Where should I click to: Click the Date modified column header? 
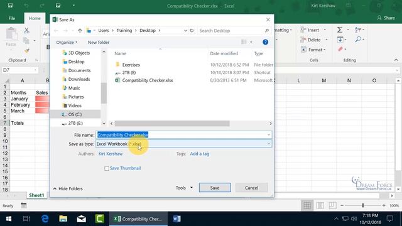(224, 53)
